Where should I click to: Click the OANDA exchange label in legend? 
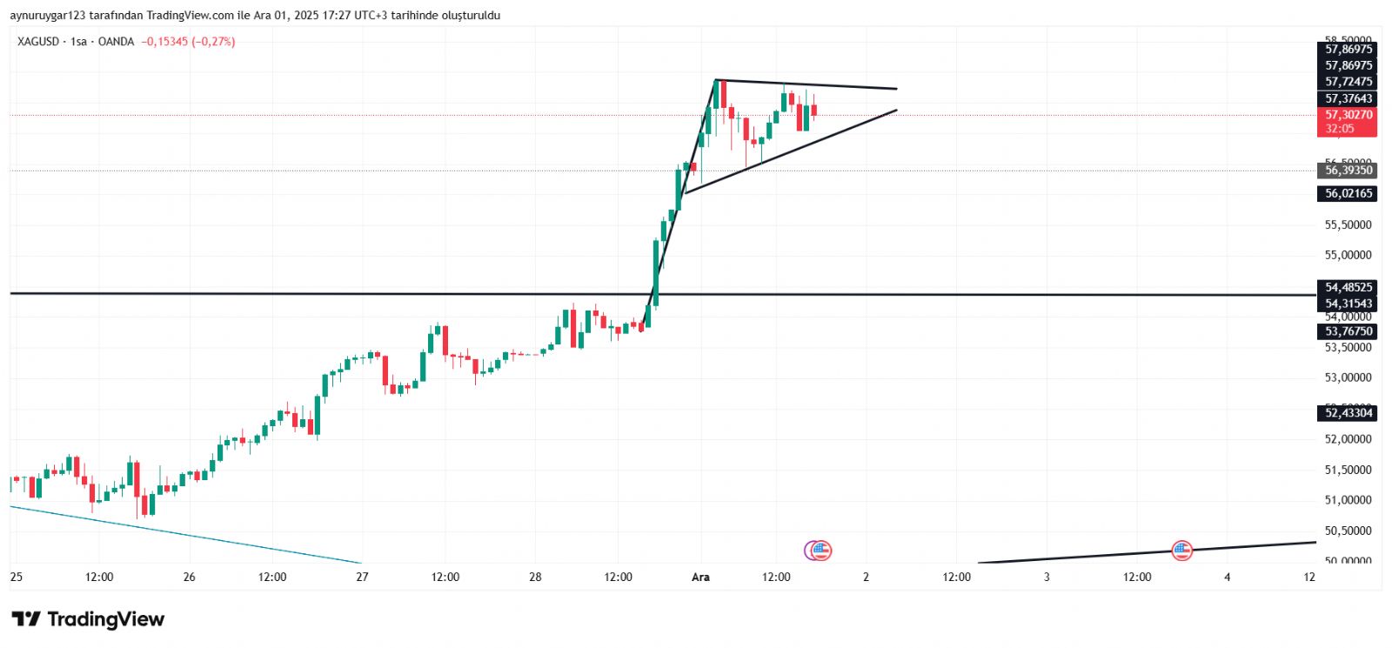(x=116, y=42)
